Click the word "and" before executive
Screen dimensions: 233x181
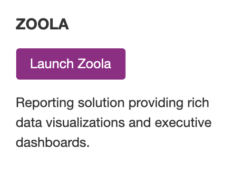pyautogui.click(x=140, y=123)
